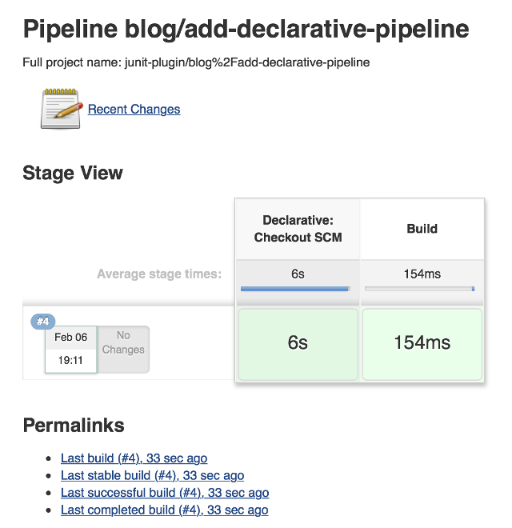Click the Stage View heading
Image resolution: width=512 pixels, height=528 pixels.
[x=73, y=173]
